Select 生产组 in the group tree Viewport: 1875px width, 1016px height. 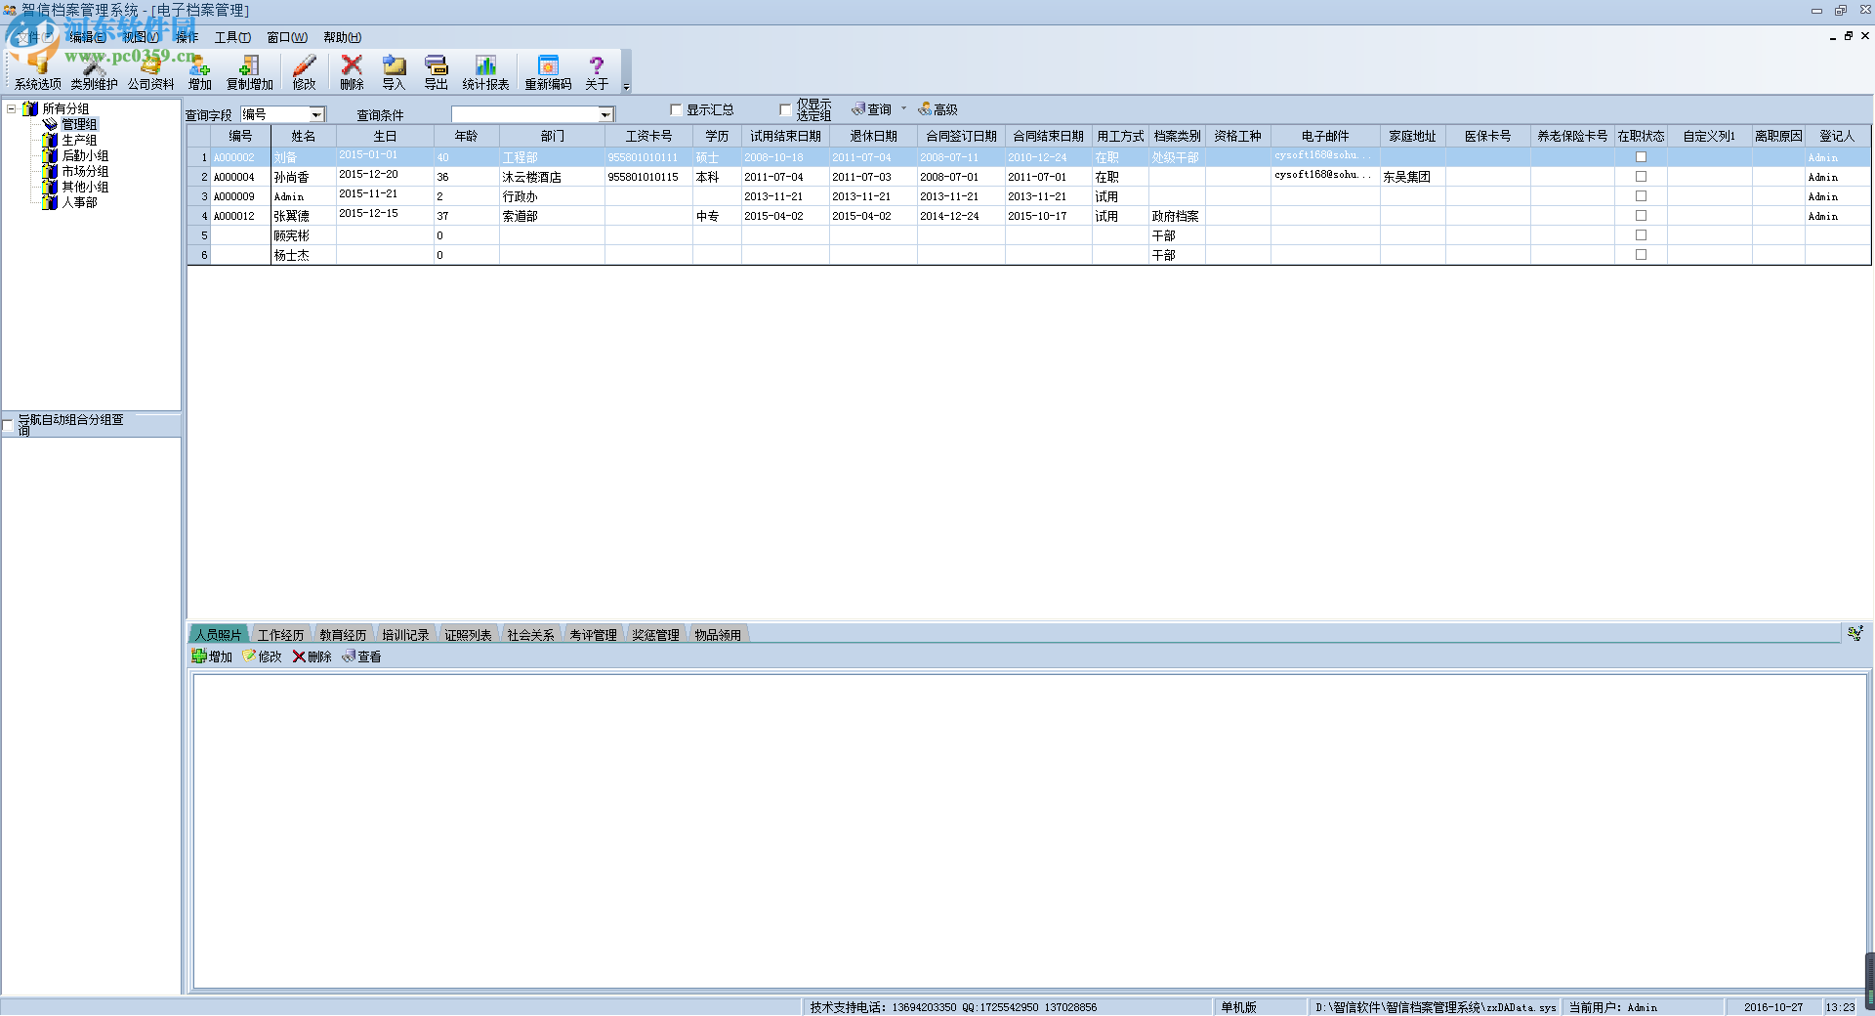(x=79, y=140)
